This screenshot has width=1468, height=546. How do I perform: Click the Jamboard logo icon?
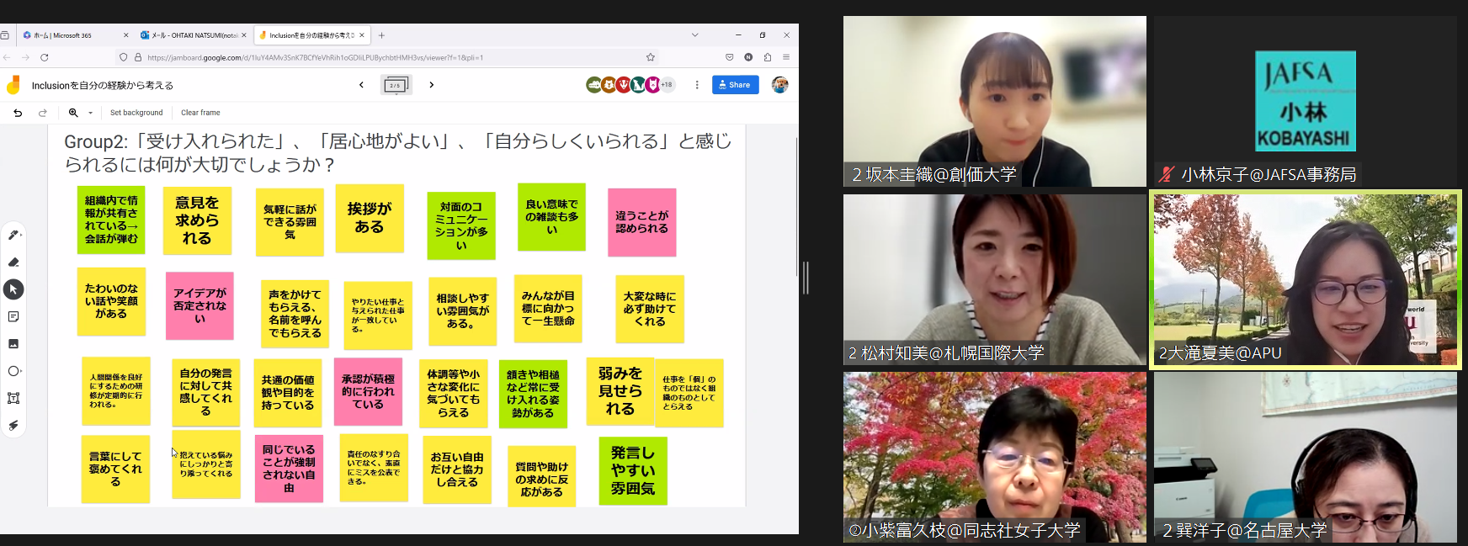[13, 85]
